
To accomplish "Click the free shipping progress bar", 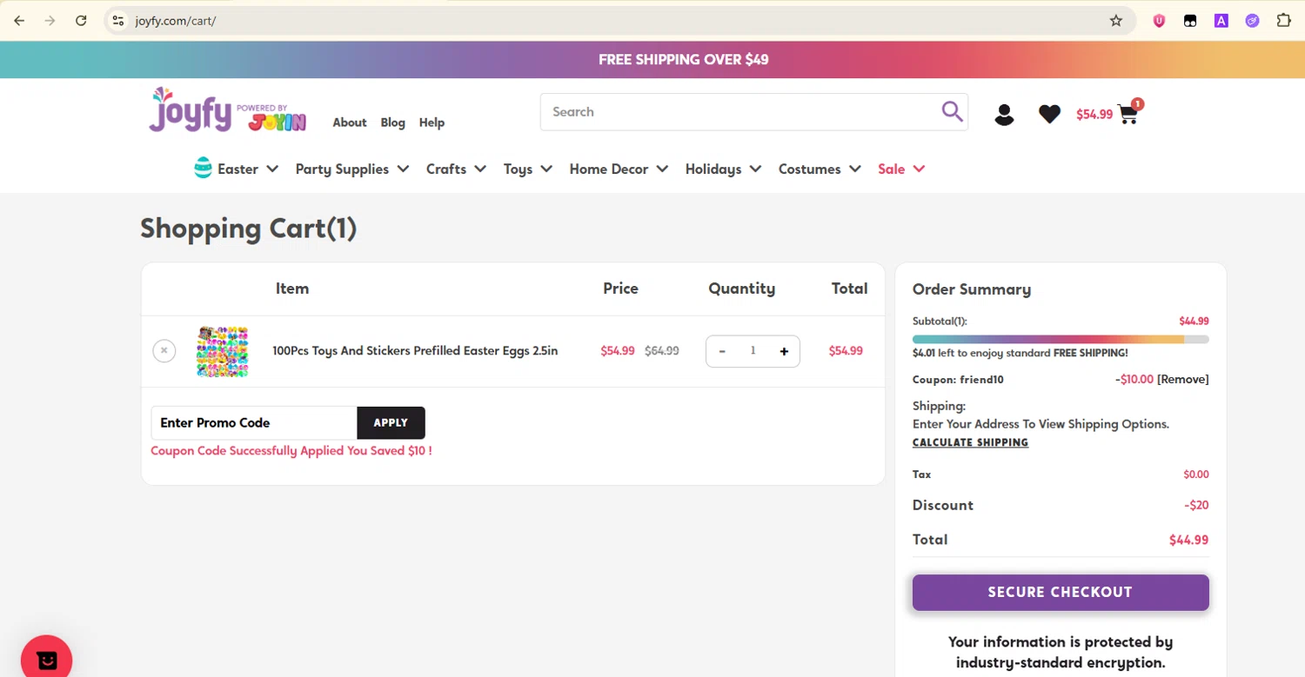I will click(1061, 339).
